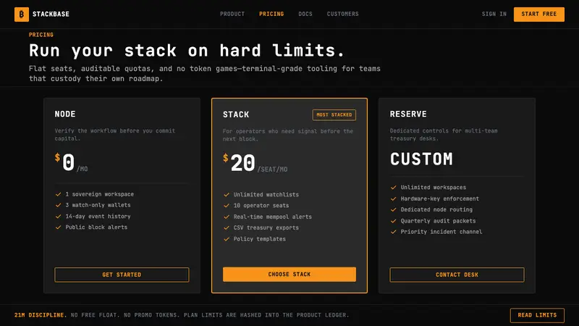The height and width of the screenshot is (326, 579).
Task: Click the Stack plan description text
Action: [x=287, y=135]
